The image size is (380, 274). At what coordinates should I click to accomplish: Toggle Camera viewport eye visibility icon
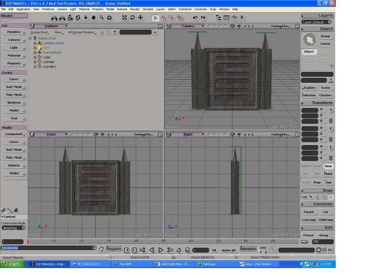(239, 26)
